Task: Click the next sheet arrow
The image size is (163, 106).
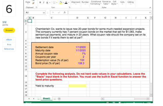Action: point(34,99)
